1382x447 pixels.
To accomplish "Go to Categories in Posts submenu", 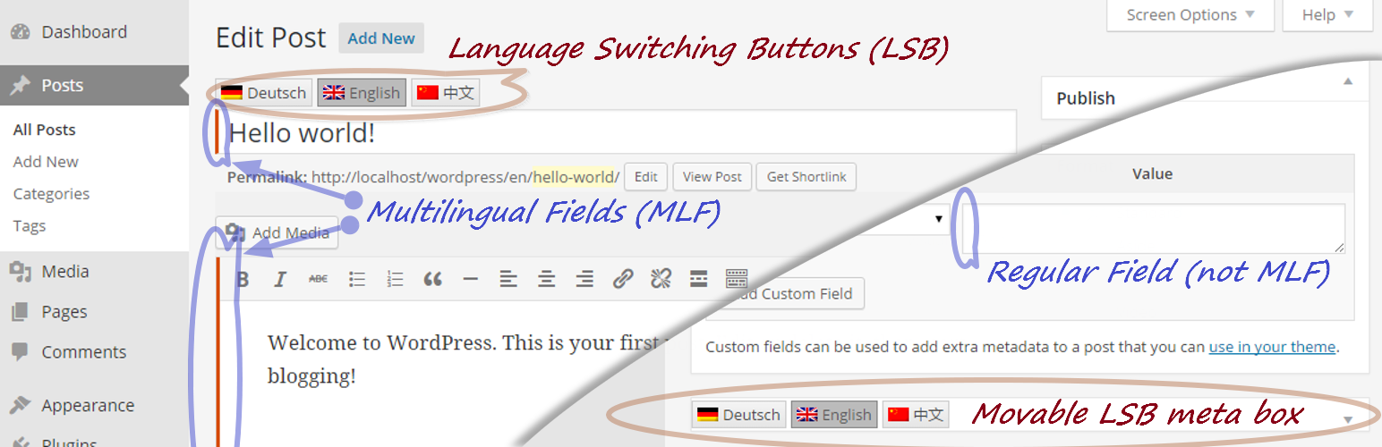I will pyautogui.click(x=51, y=194).
